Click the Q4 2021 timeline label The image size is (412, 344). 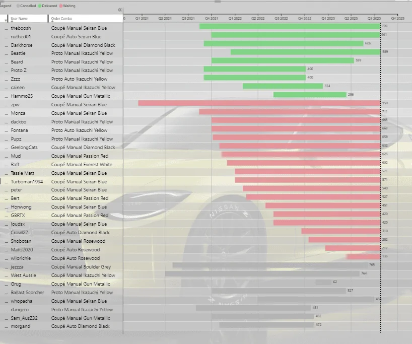[212, 19]
